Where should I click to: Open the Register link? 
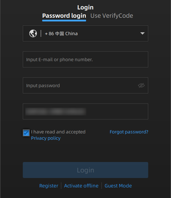tap(49, 186)
